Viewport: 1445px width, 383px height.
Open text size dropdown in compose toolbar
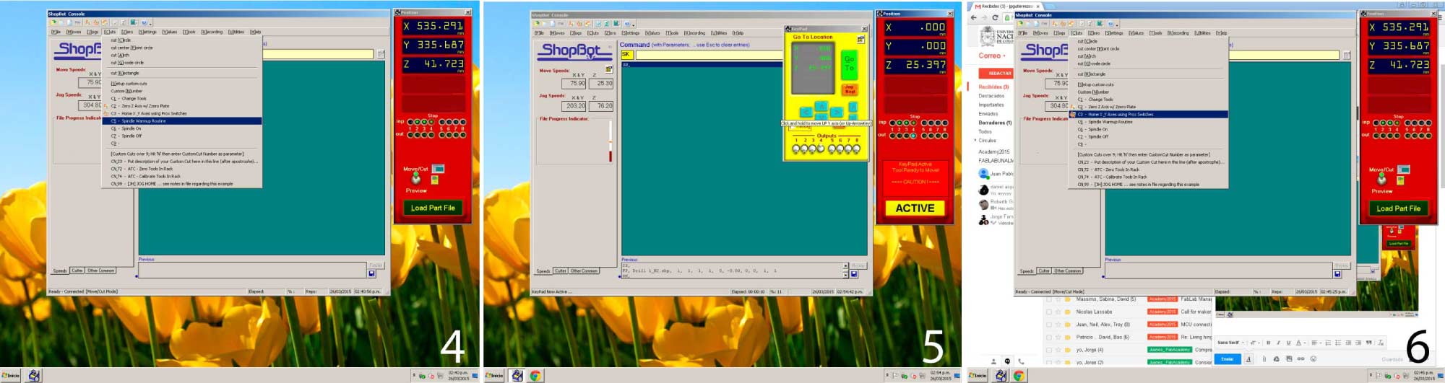[x=1254, y=343]
